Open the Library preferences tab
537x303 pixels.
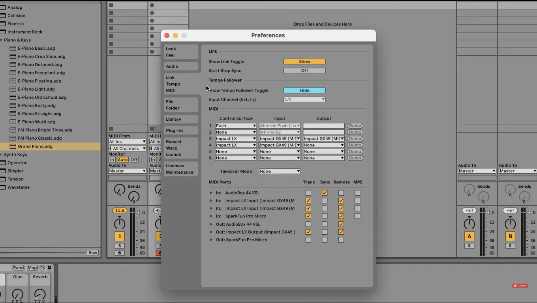click(x=181, y=119)
